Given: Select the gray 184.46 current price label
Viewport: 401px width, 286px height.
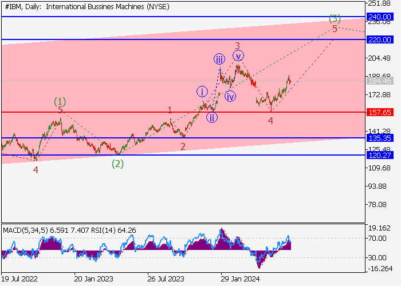Looking at the screenshot, I should 380,81.
